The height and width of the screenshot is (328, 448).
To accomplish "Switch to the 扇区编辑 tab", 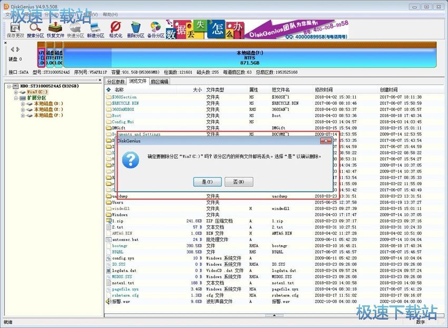I will coord(159,82).
